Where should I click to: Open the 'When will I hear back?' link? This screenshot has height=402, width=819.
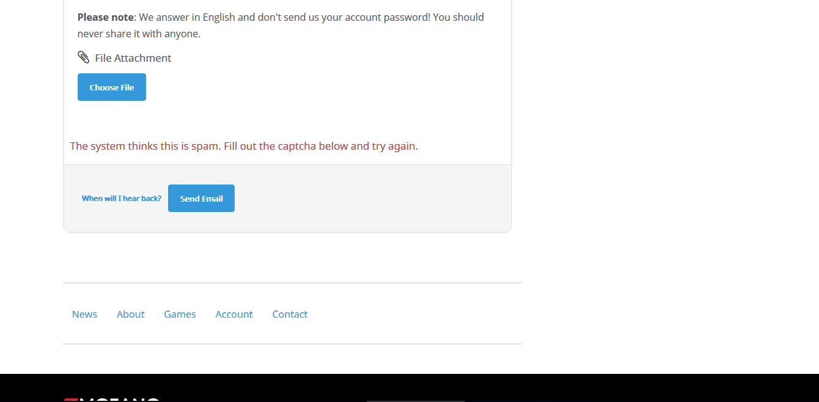(122, 199)
